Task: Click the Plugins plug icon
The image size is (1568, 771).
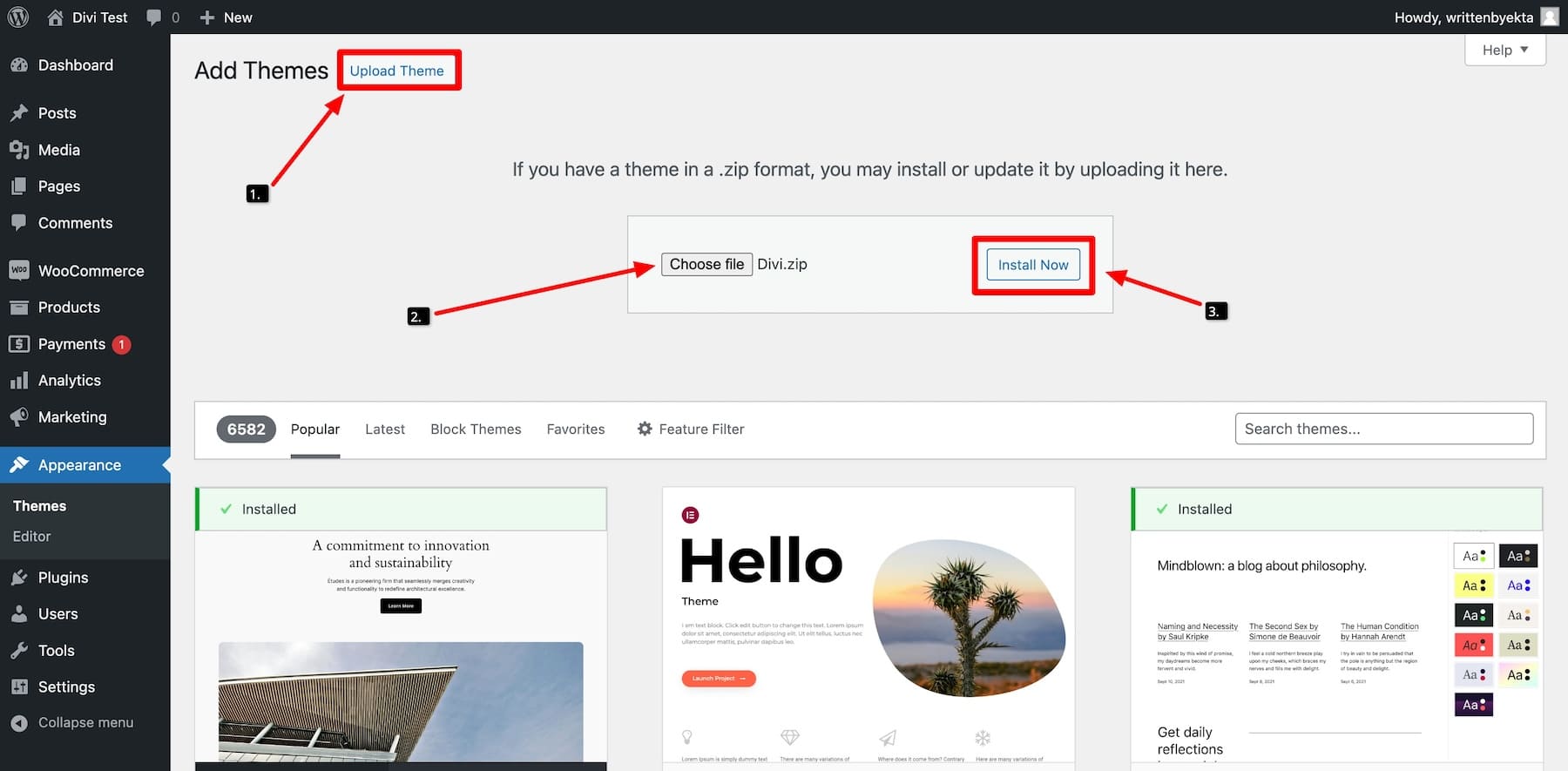Action: point(19,578)
